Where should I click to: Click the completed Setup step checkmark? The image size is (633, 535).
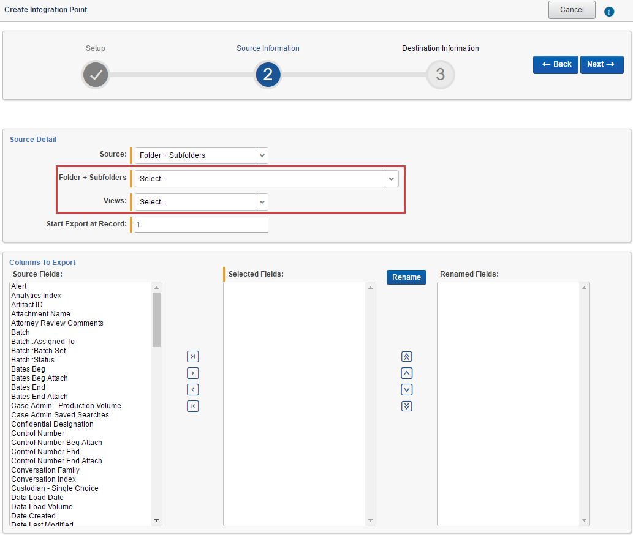[96, 75]
